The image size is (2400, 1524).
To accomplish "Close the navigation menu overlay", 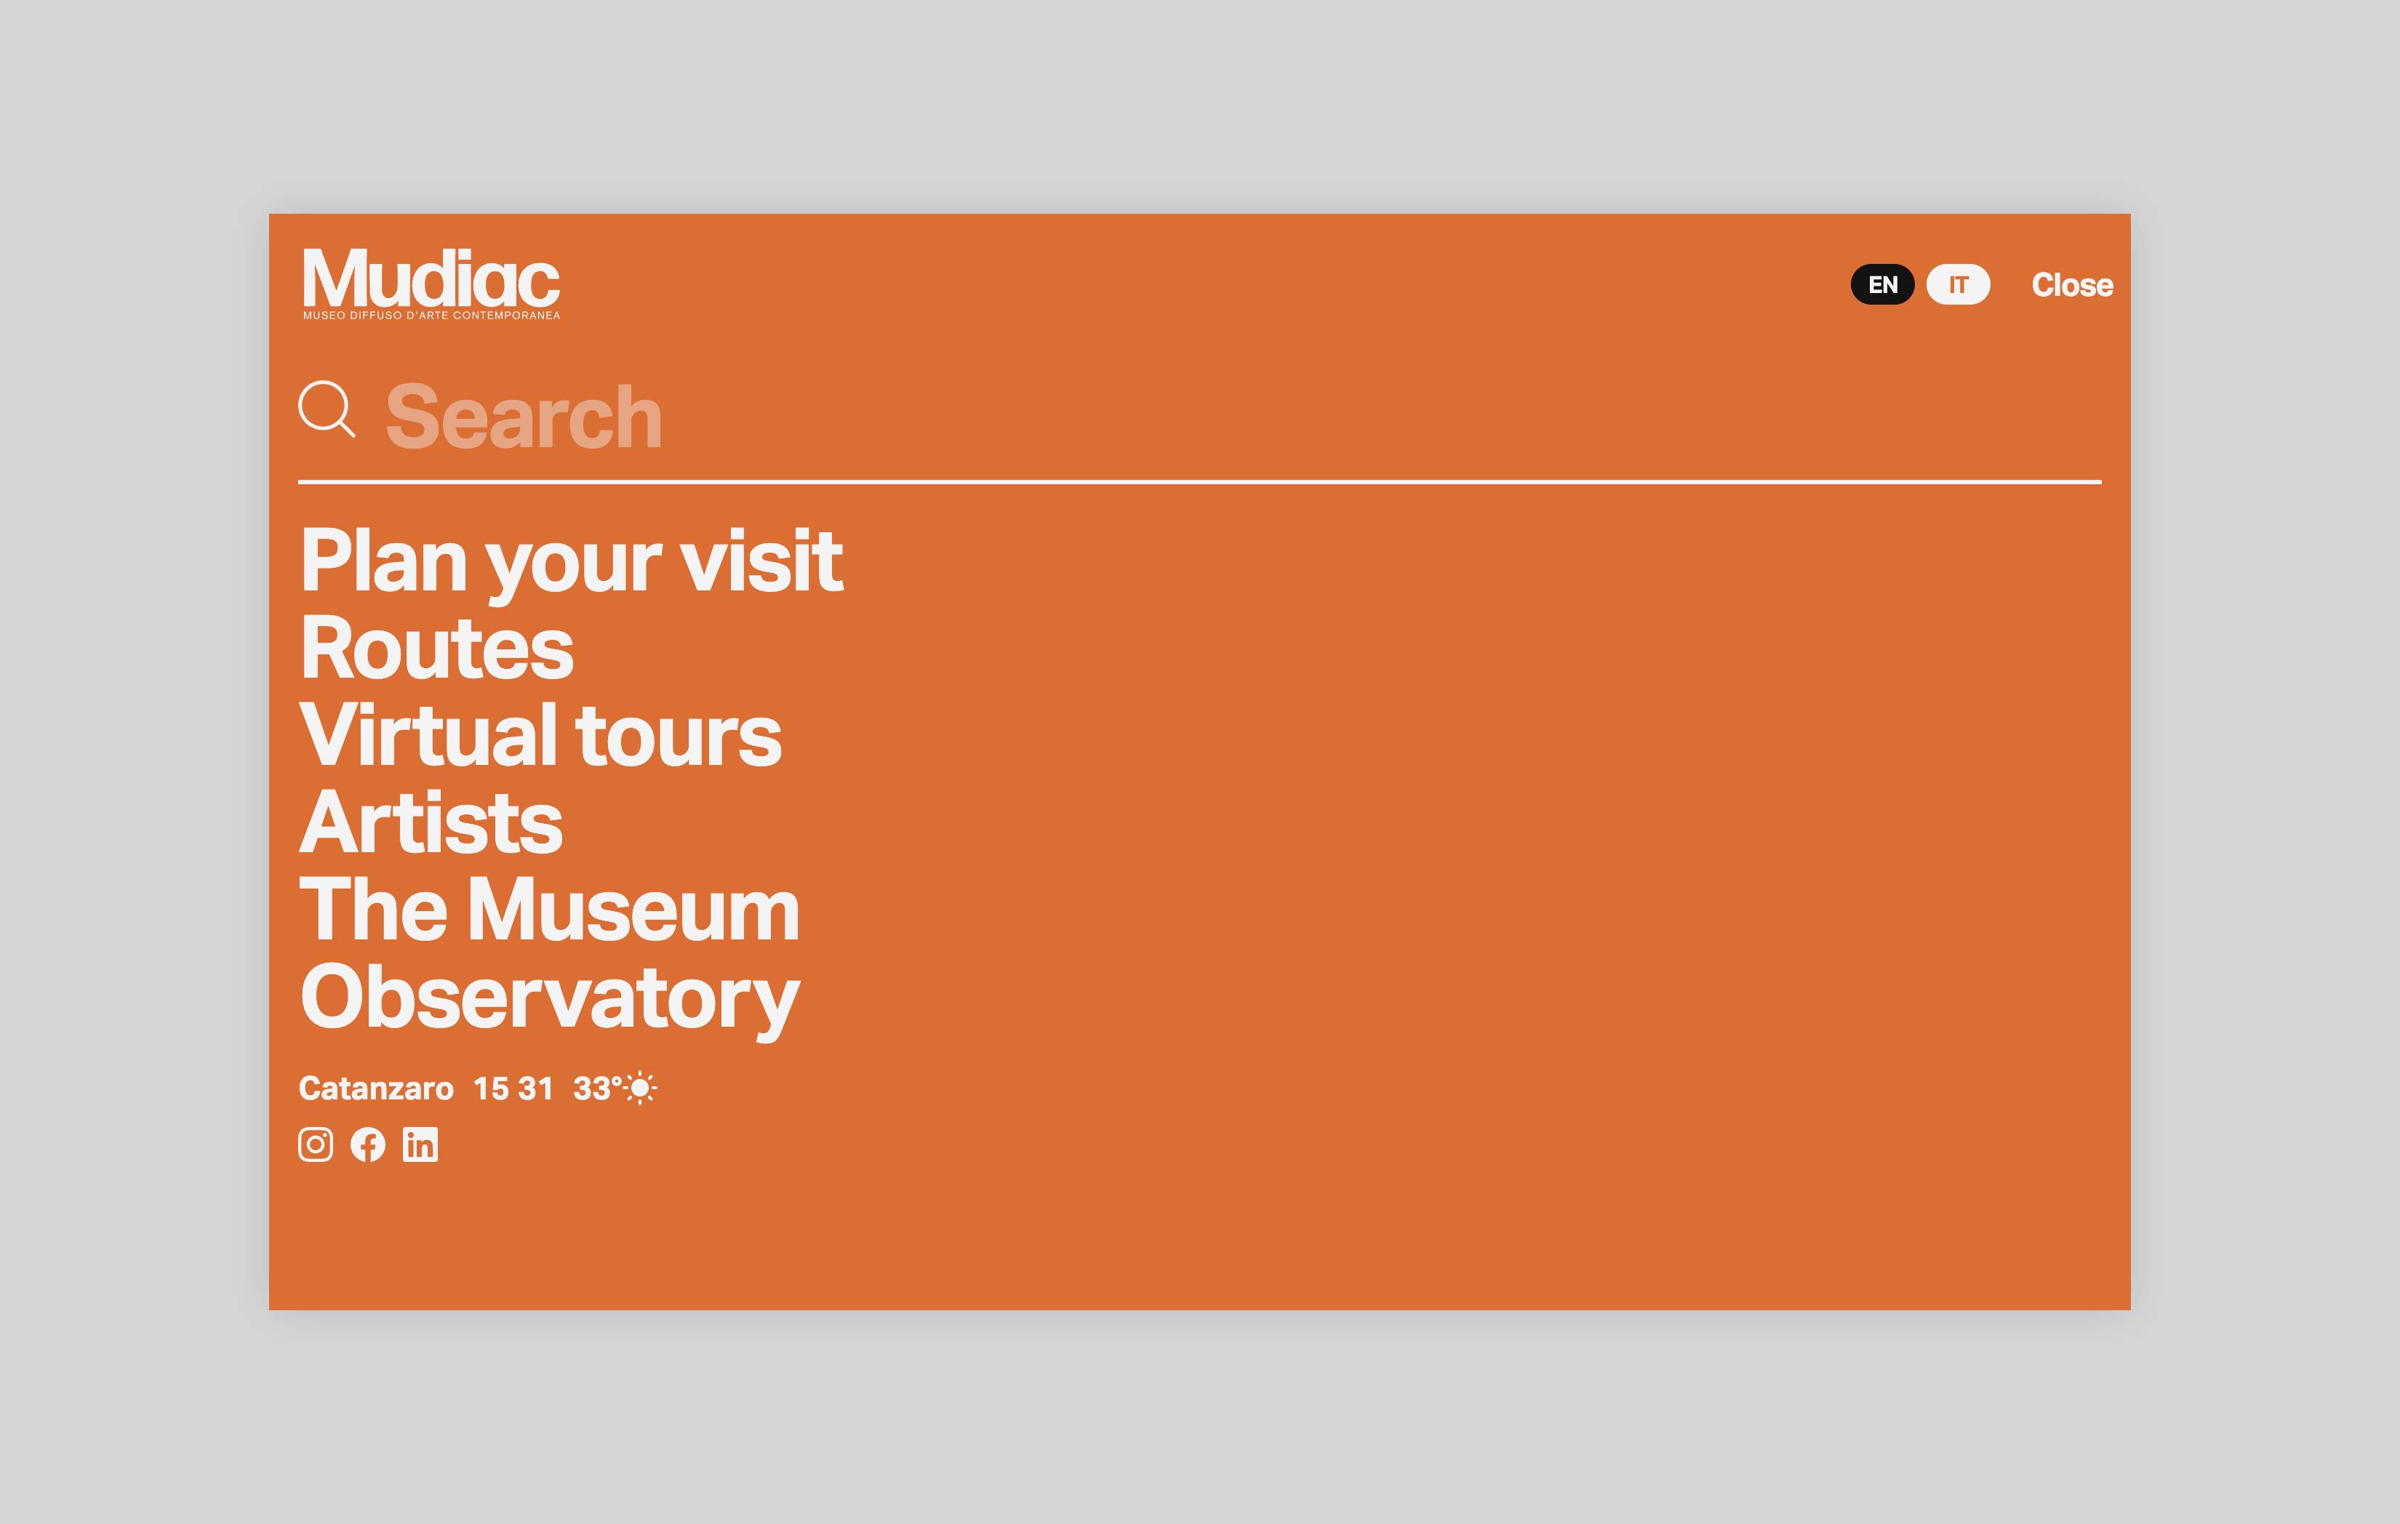I will click(x=2072, y=285).
